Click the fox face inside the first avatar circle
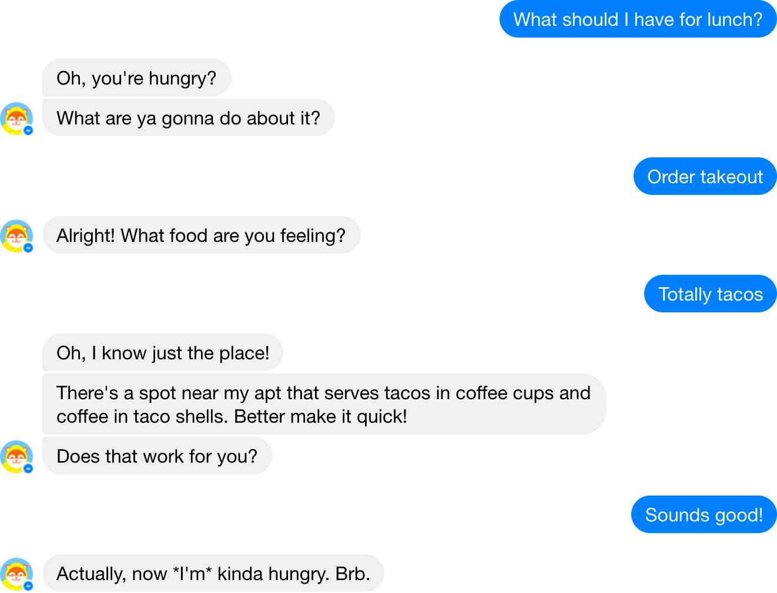 coord(15,116)
